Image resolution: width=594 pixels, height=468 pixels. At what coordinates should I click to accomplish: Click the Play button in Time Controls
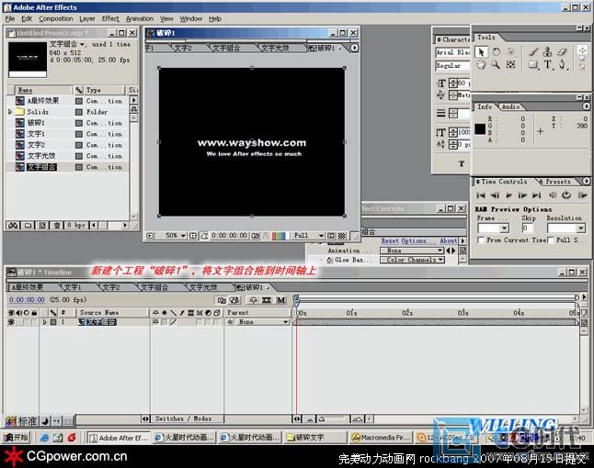click(508, 195)
